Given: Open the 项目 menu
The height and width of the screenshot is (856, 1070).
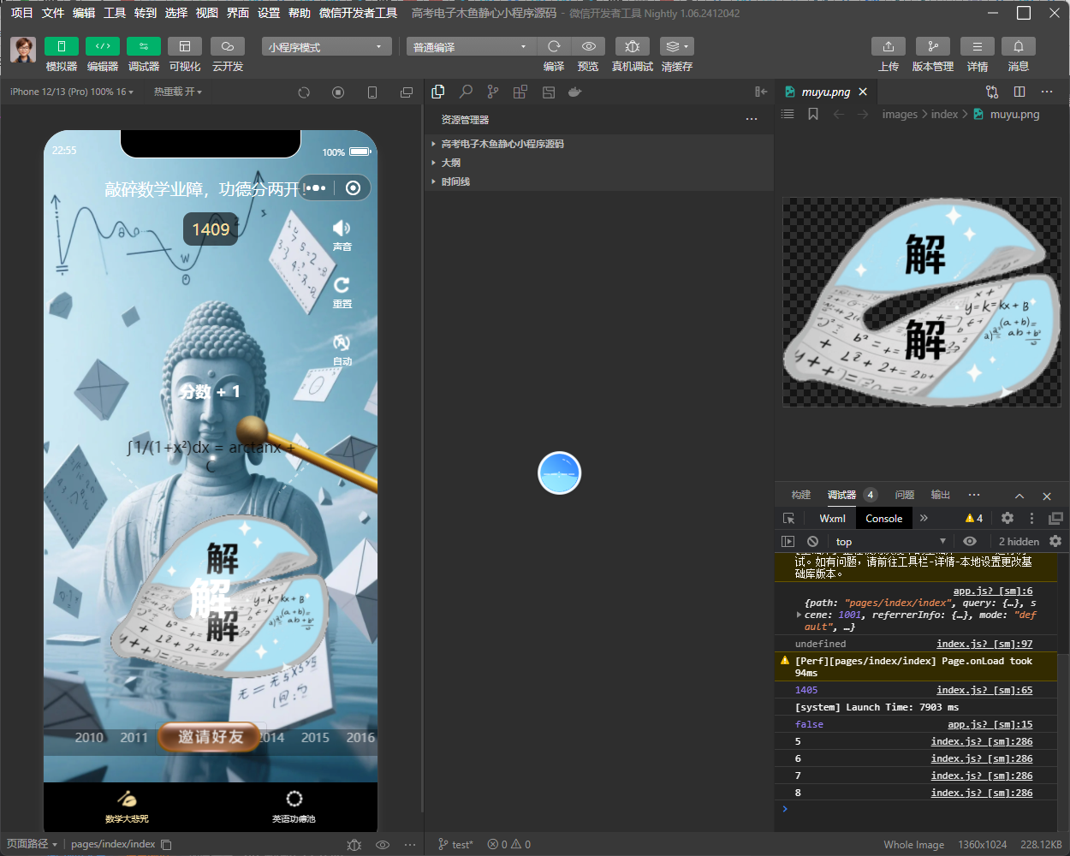Looking at the screenshot, I should (21, 13).
